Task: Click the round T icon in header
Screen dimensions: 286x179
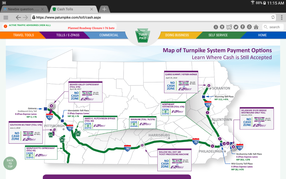Action: tap(222, 27)
